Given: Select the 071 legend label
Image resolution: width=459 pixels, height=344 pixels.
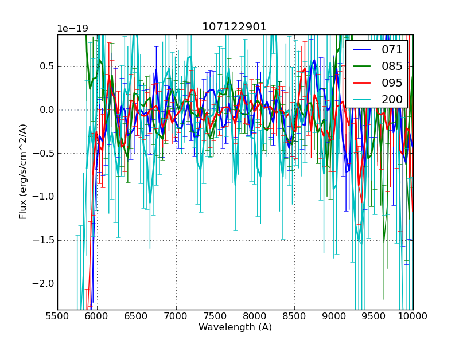Looking at the screenshot, I should [392, 50].
